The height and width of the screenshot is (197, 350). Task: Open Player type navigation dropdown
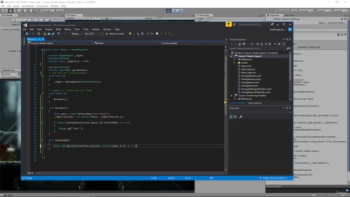tap(127, 43)
